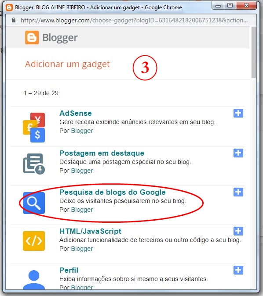The height and width of the screenshot is (296, 263).
Task: Click 'Gere receita exibindo anúncios relevantes' description
Action: click(138, 122)
